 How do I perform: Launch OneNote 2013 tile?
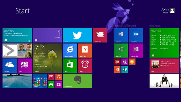136,50
